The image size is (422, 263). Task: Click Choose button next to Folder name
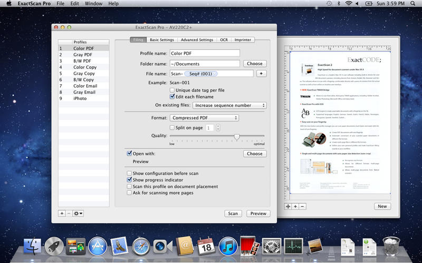tap(254, 64)
